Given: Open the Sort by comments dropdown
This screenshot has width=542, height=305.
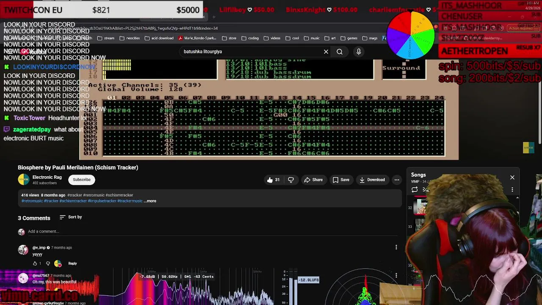Looking at the screenshot, I should click(x=71, y=217).
